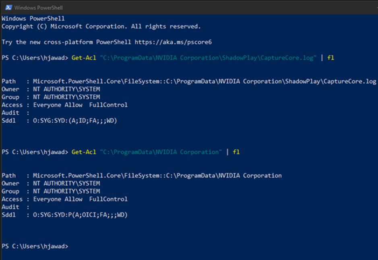Click the Microsoft Corporation copyright line
378x260 pixels.
pyautogui.click(x=101, y=27)
